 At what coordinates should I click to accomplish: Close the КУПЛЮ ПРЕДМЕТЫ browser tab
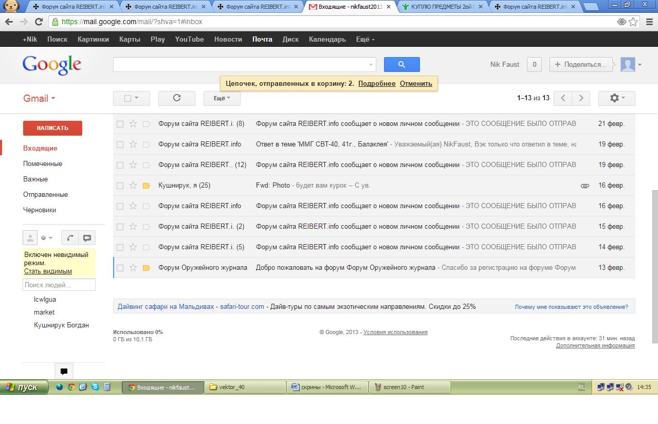(x=482, y=7)
